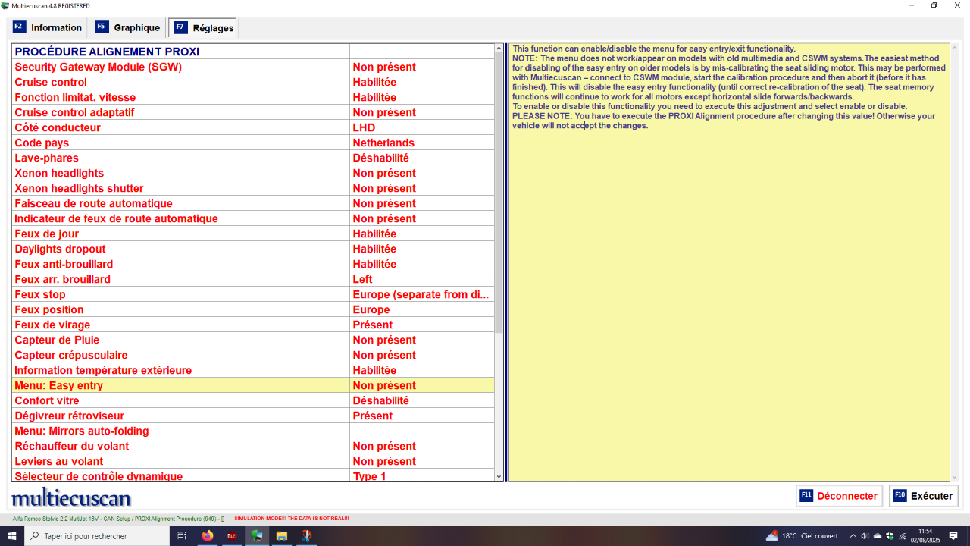
Task: Switch to the Graphique tab
Action: (128, 28)
